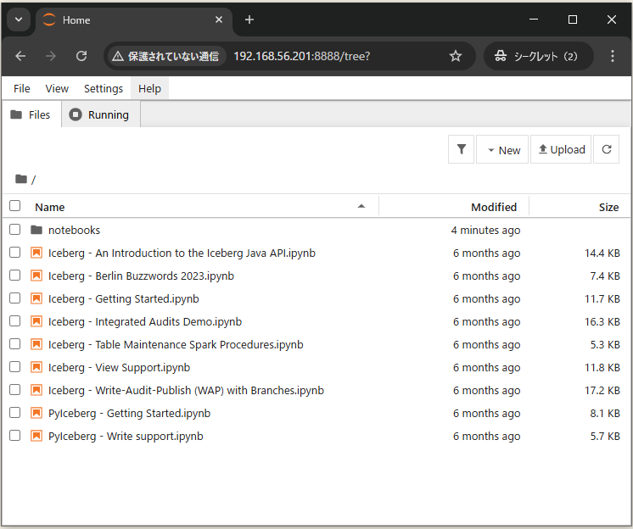Toggle the select-all checkbox in header
Image resolution: width=633 pixels, height=529 pixels.
pos(15,206)
